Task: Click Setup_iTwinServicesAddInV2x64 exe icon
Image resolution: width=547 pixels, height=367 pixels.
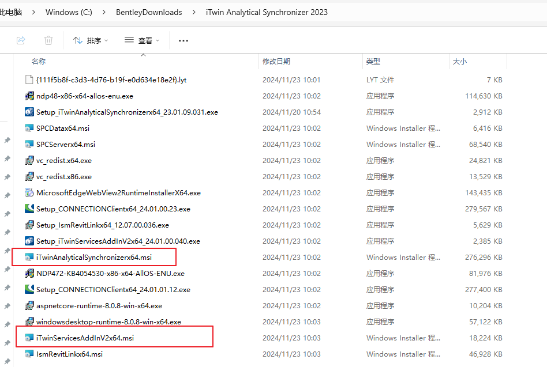Action: point(29,241)
